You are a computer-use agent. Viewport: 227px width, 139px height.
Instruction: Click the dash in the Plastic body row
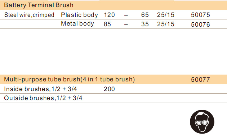point(126,15)
